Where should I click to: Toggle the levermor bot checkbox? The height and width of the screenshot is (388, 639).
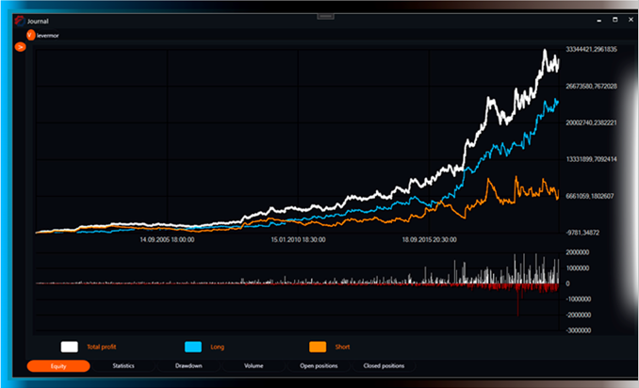30,35
